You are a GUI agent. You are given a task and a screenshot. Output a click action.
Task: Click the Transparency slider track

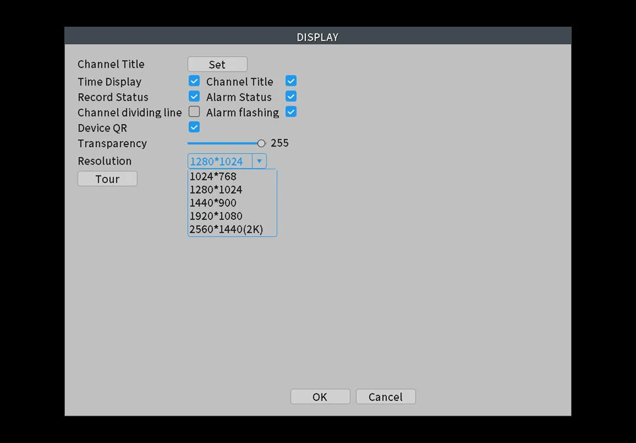(x=226, y=143)
